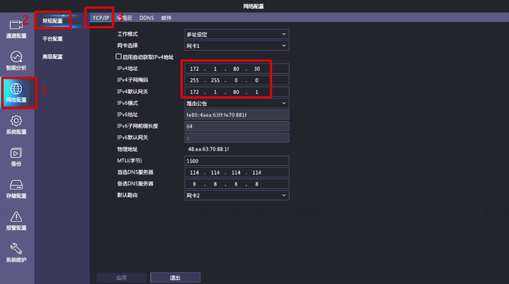Enable 启用自动获取IPv4地址 checkbox
The image size is (509, 284).
coord(119,56)
